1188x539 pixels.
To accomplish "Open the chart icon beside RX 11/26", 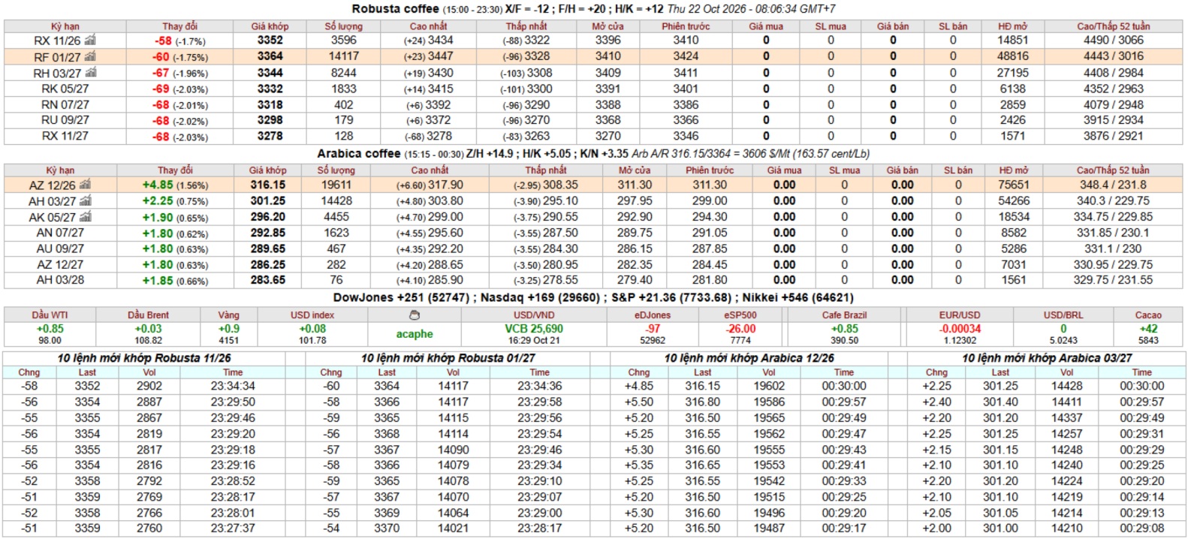I will [x=90, y=40].
